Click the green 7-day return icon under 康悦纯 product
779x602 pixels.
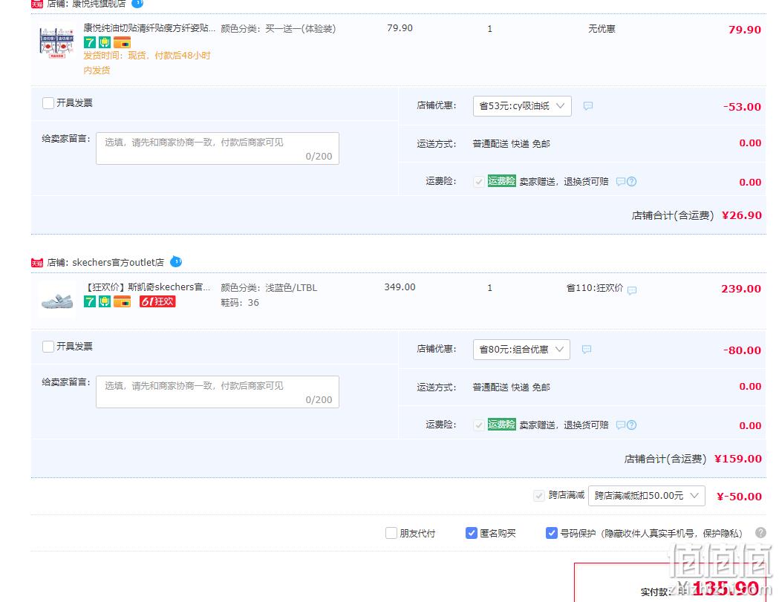89,42
